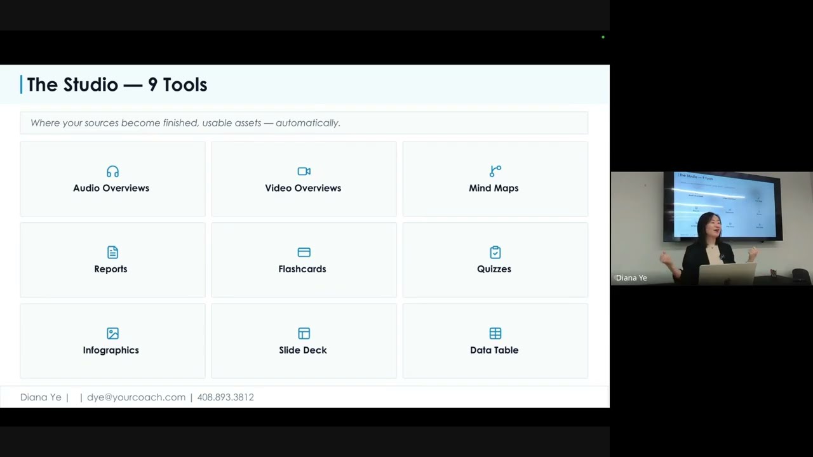
Task: Click the Data Table grid icon
Action: (x=495, y=333)
